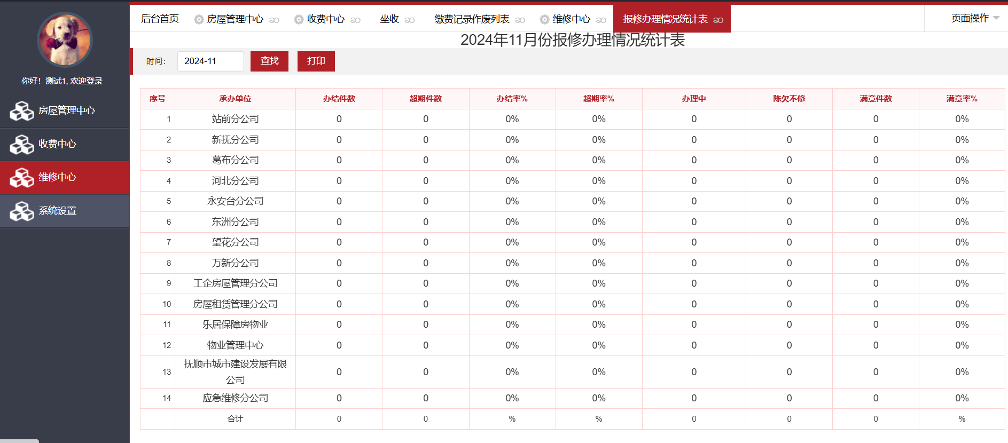Click the 打印 print button
The height and width of the screenshot is (443, 1008).
(316, 61)
